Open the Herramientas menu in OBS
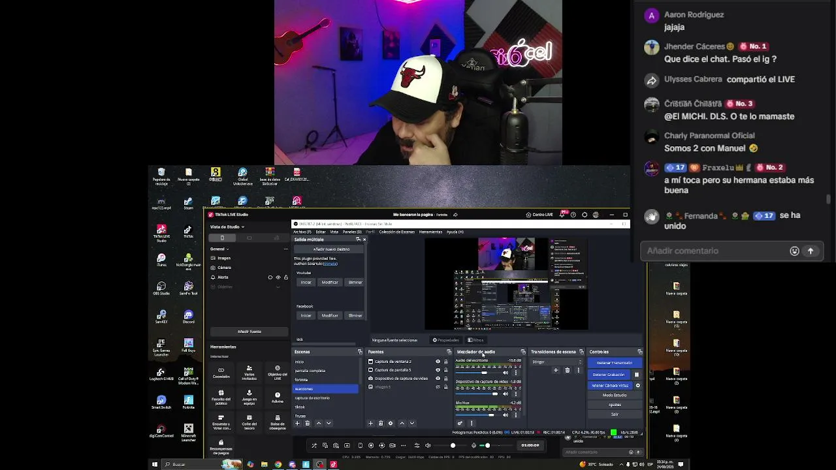The image size is (836, 470). pyautogui.click(x=430, y=232)
